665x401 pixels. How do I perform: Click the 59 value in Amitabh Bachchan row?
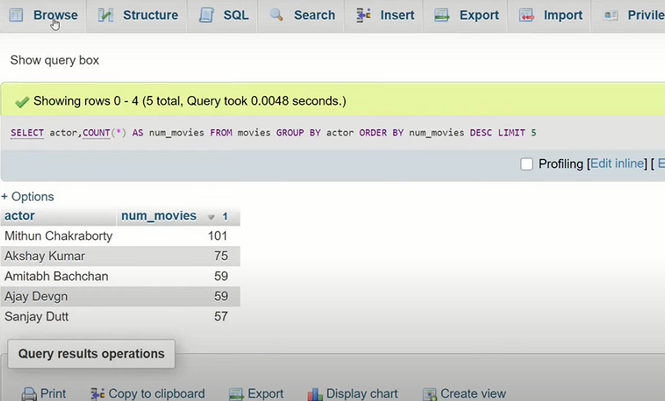coord(178,276)
